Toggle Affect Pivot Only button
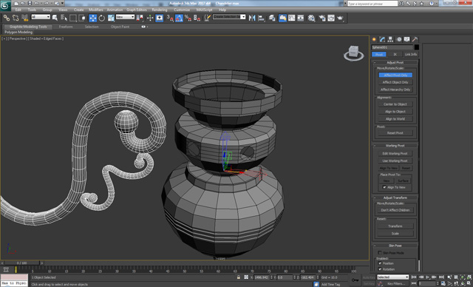 pos(395,75)
